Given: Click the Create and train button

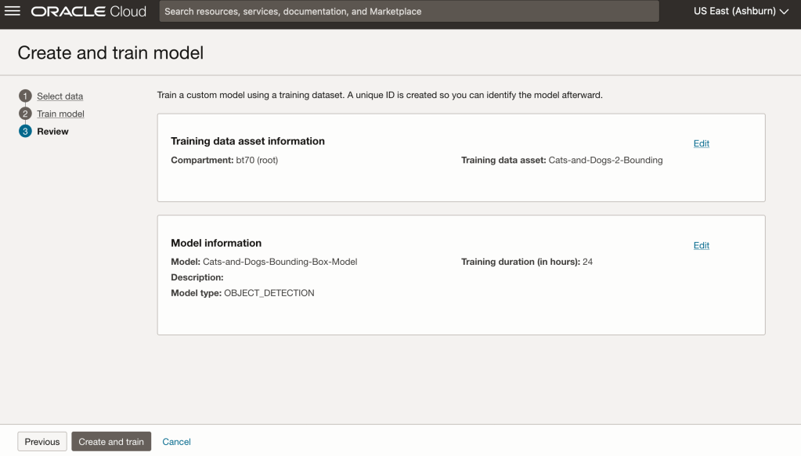Looking at the screenshot, I should [111, 442].
